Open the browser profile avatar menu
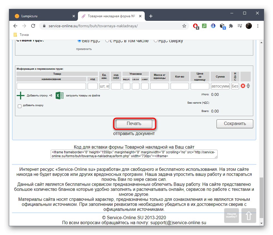Image resolution: width=273 pixels, height=235 pixels. [249, 26]
